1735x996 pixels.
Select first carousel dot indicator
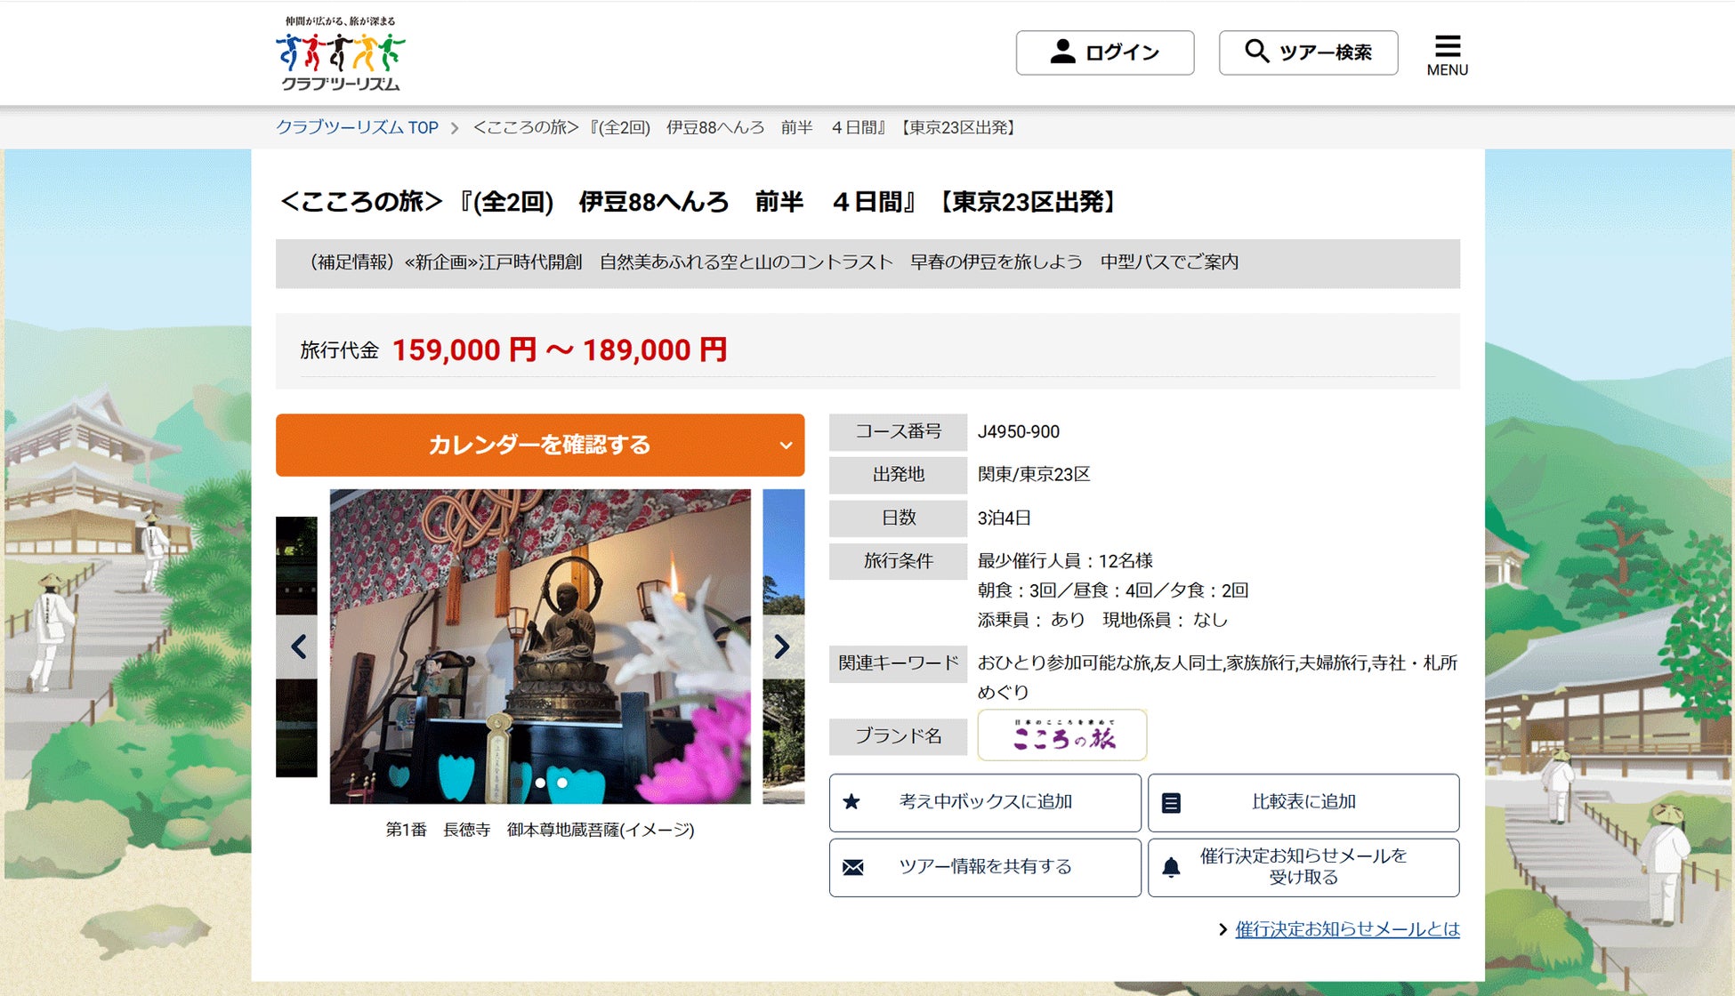[x=540, y=783]
